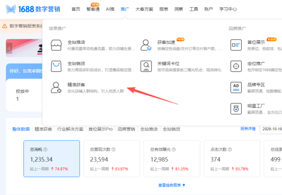Switch to the 全站推店 data tab
The height and width of the screenshot is (195, 282).
149,129
